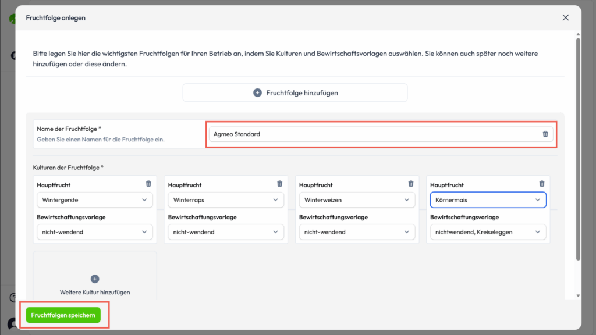The image size is (596, 335).
Task: Click the Fruchtfolge hinzufügen button
Action: point(295,93)
